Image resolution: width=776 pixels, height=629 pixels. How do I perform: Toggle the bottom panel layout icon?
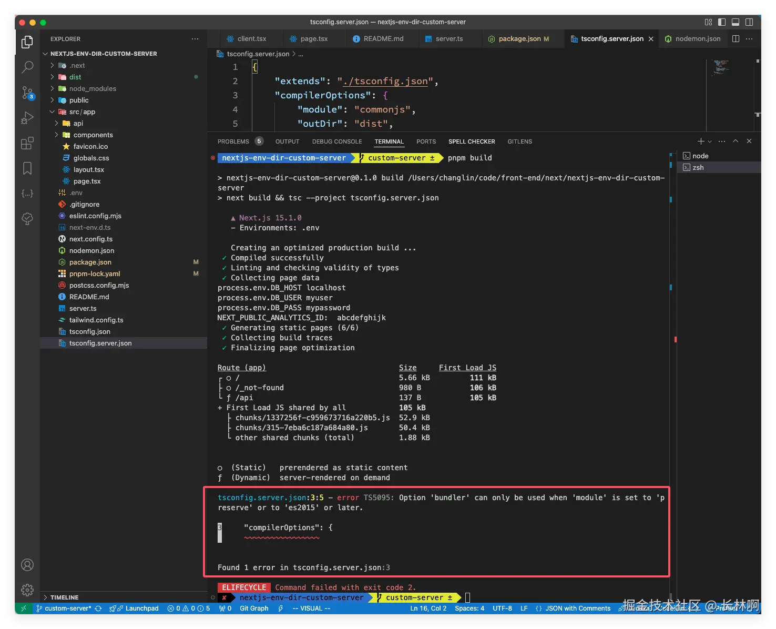point(736,22)
